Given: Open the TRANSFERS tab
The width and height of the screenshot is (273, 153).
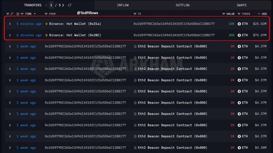Looking at the screenshot, I should [x=33, y=5].
